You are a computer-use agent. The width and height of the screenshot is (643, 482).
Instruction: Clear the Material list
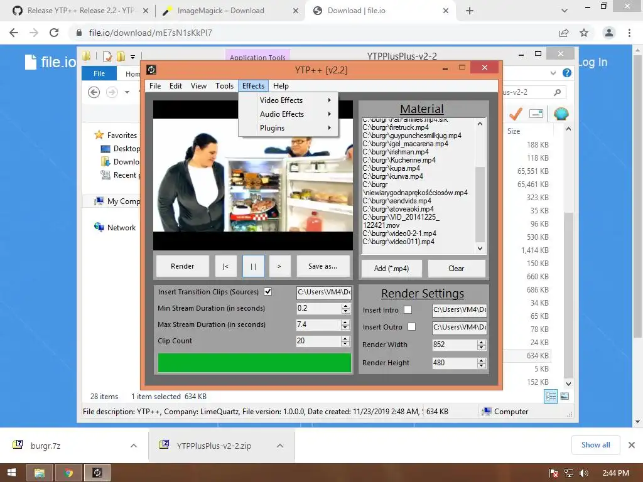pyautogui.click(x=457, y=269)
